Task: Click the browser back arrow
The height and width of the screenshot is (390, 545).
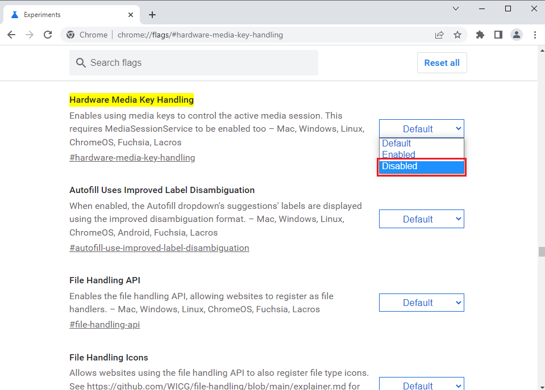Action: [x=11, y=35]
